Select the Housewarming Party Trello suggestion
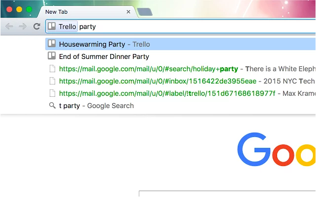The image size is (316, 197). coord(181,44)
